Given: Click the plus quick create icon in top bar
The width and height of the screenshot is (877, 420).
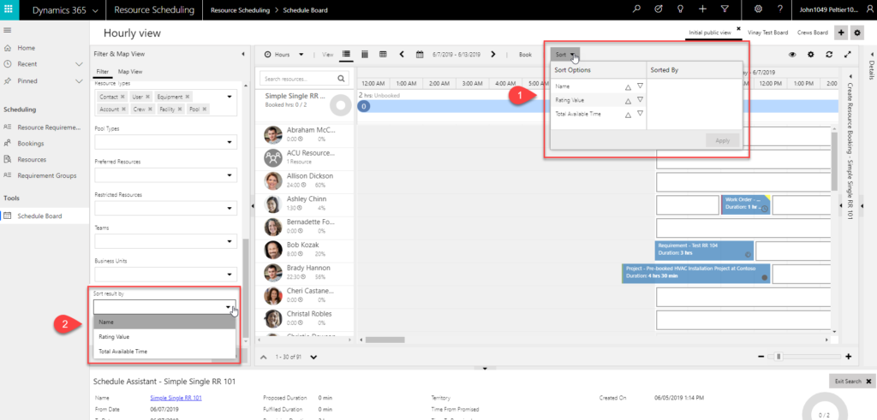Looking at the screenshot, I should [x=703, y=9].
